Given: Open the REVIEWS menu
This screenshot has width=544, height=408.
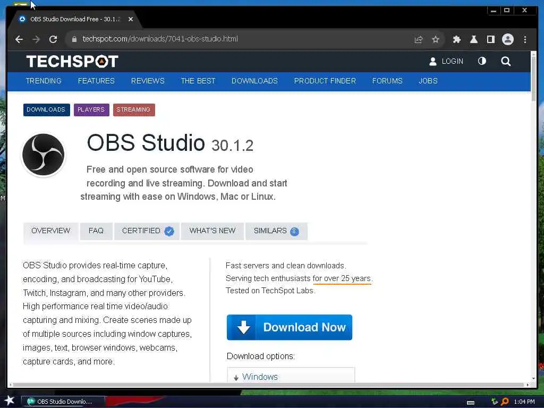Looking at the screenshot, I should click(148, 81).
